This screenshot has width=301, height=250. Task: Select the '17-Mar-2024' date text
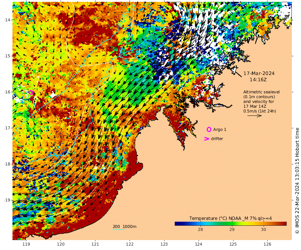(259, 74)
